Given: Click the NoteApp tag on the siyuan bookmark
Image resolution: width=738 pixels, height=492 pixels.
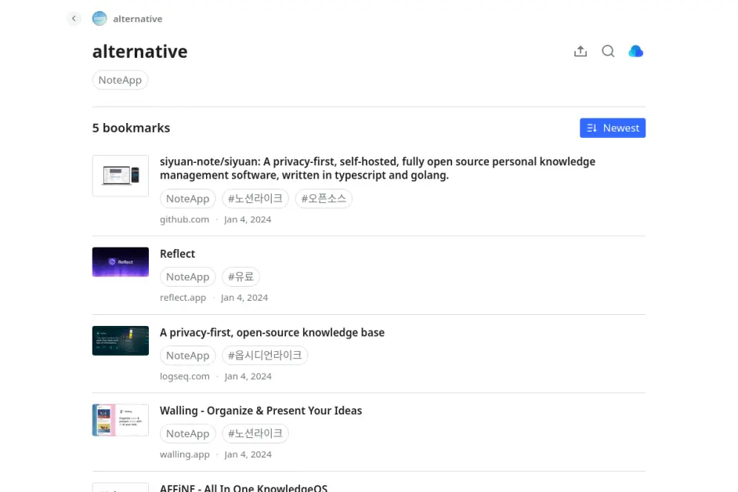Looking at the screenshot, I should coord(188,199).
